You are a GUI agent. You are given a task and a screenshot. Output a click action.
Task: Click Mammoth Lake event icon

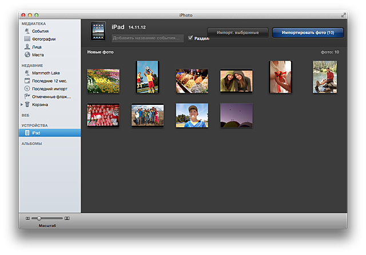(27, 73)
